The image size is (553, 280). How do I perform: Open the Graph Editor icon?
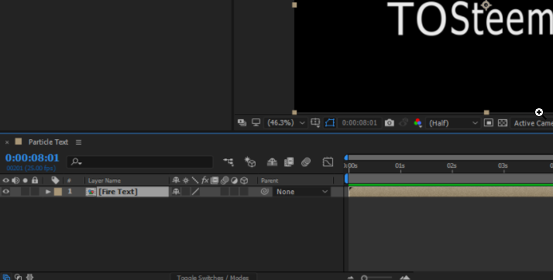click(x=328, y=162)
